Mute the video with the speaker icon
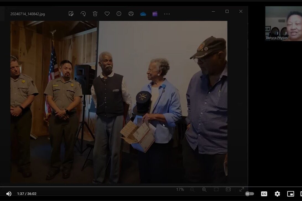 (9, 194)
